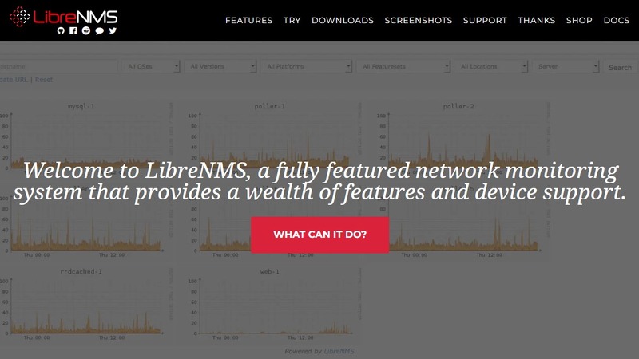Image resolution: width=639 pixels, height=359 pixels.
Task: Open the Facebook icon link
Action: coord(73,30)
